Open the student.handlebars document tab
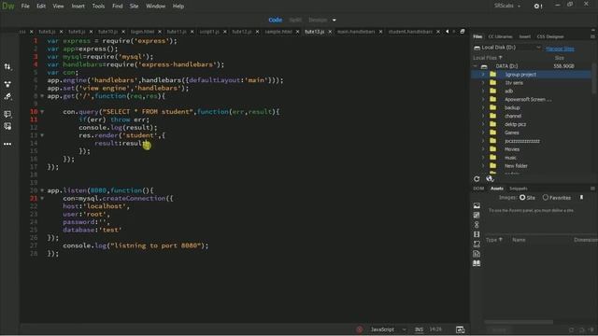 tap(410, 32)
